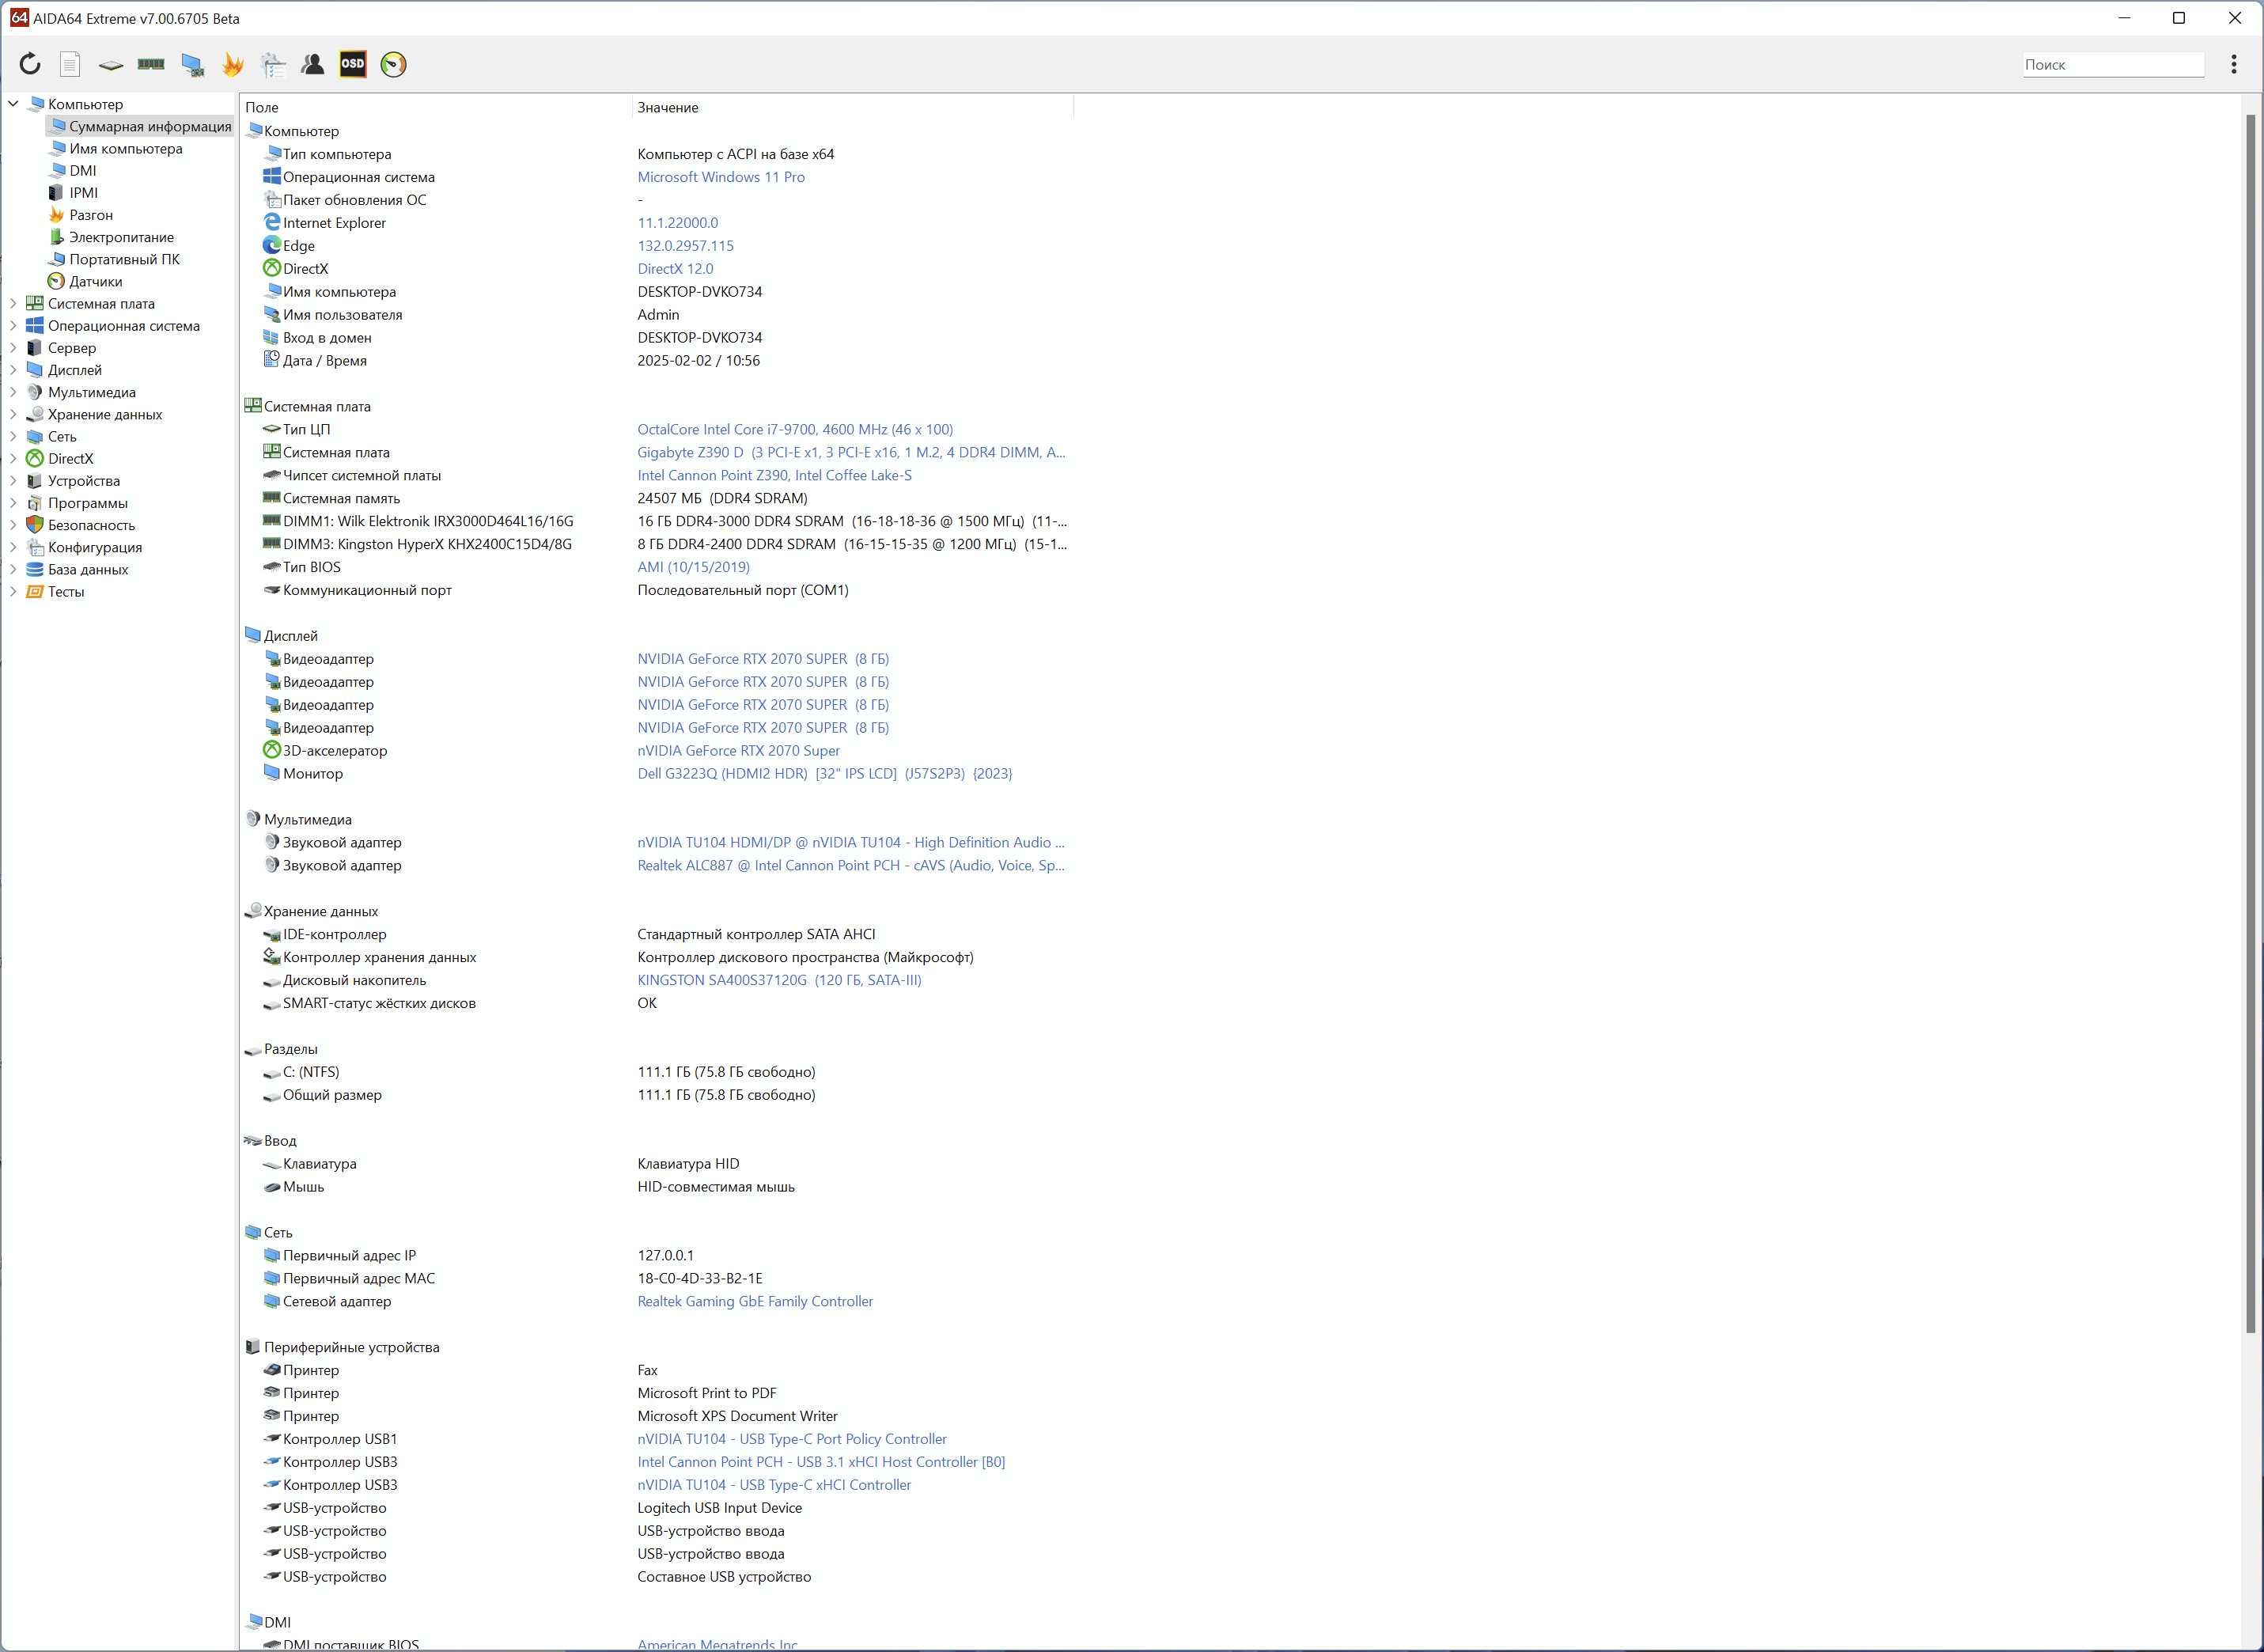Click the user profile toolbar icon
2264x1652 pixels.
point(312,65)
